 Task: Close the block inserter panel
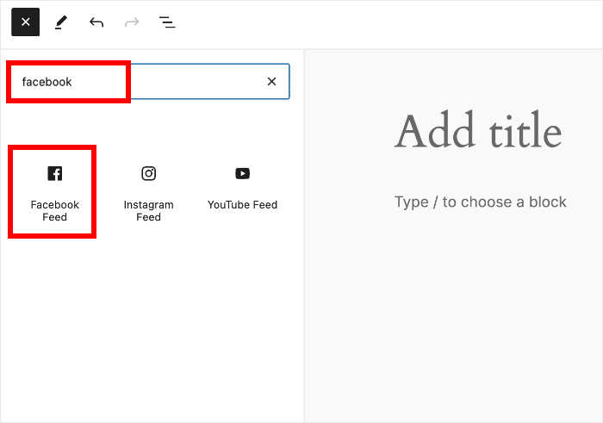tap(25, 22)
